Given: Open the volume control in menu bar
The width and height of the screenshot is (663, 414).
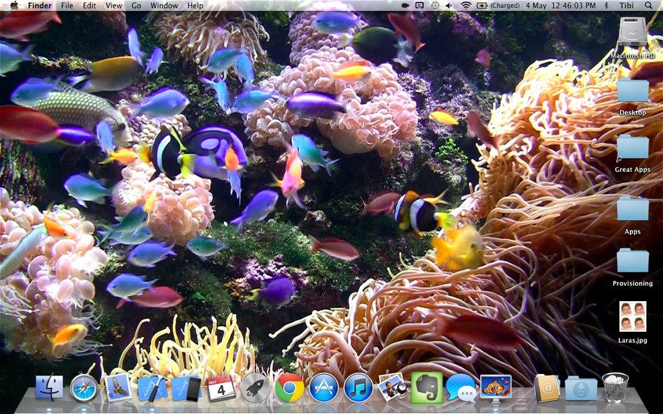Looking at the screenshot, I should tap(449, 6).
